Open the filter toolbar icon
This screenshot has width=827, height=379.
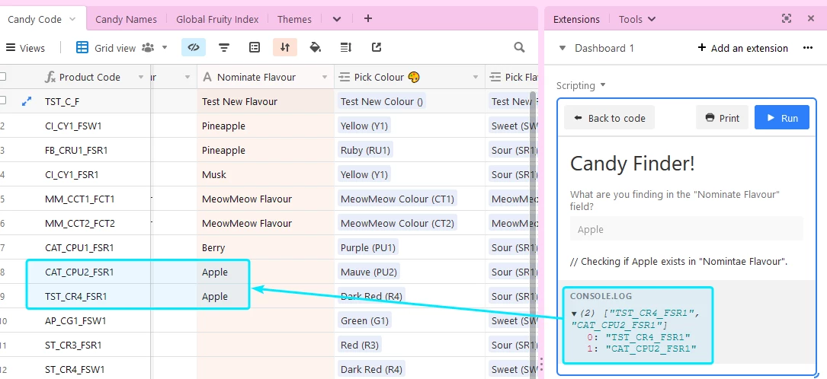(x=224, y=47)
